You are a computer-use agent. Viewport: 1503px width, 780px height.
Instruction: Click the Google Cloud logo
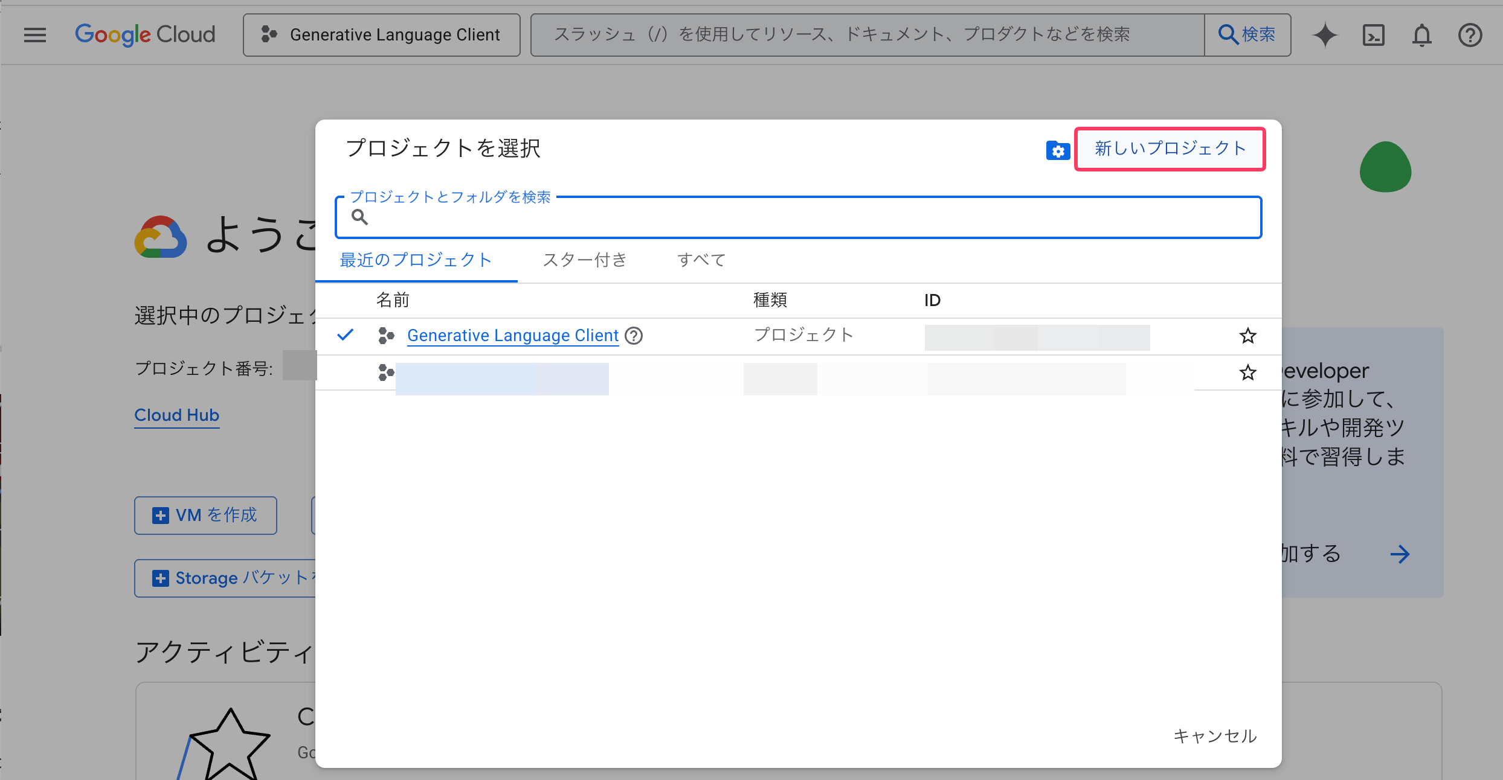[145, 34]
